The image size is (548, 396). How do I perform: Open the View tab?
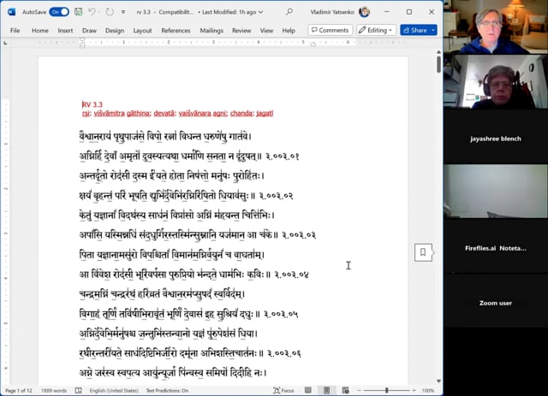(266, 31)
